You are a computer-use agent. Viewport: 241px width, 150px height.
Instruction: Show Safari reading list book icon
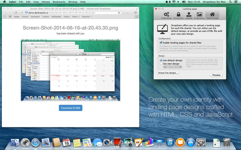pos(5,16)
